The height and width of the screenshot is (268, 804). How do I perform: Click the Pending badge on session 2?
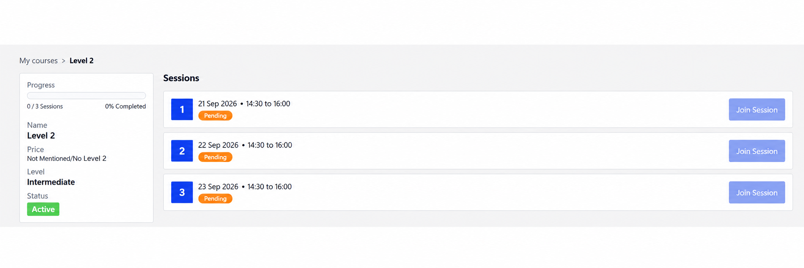point(215,157)
